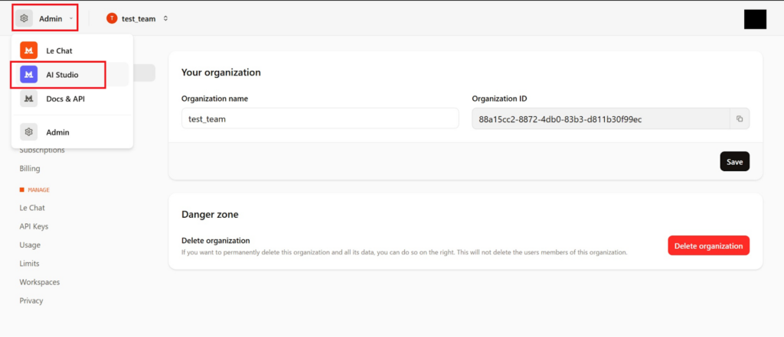Click the orange test_team avatar icon
The width and height of the screenshot is (784, 337).
(x=112, y=18)
